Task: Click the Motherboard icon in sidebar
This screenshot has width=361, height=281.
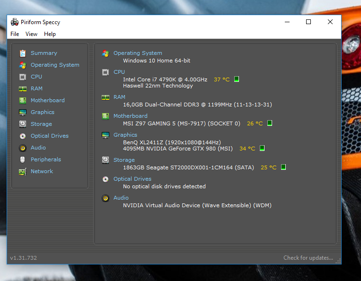Action: click(x=22, y=100)
